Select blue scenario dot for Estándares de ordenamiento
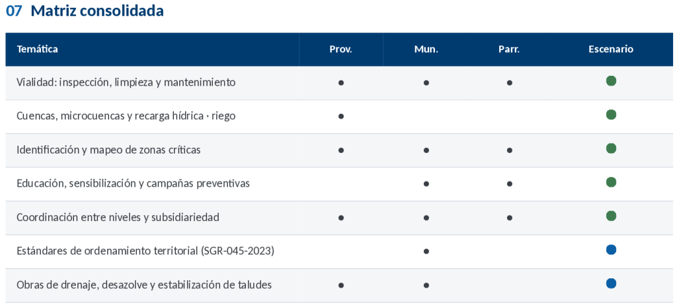 coord(610,250)
